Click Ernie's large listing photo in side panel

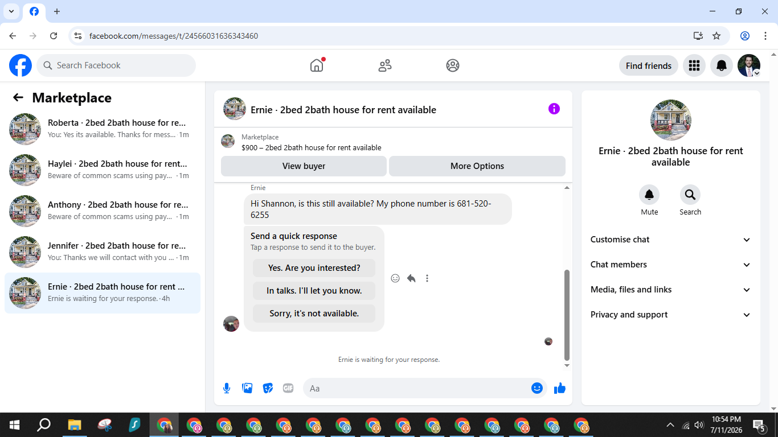tap(671, 120)
